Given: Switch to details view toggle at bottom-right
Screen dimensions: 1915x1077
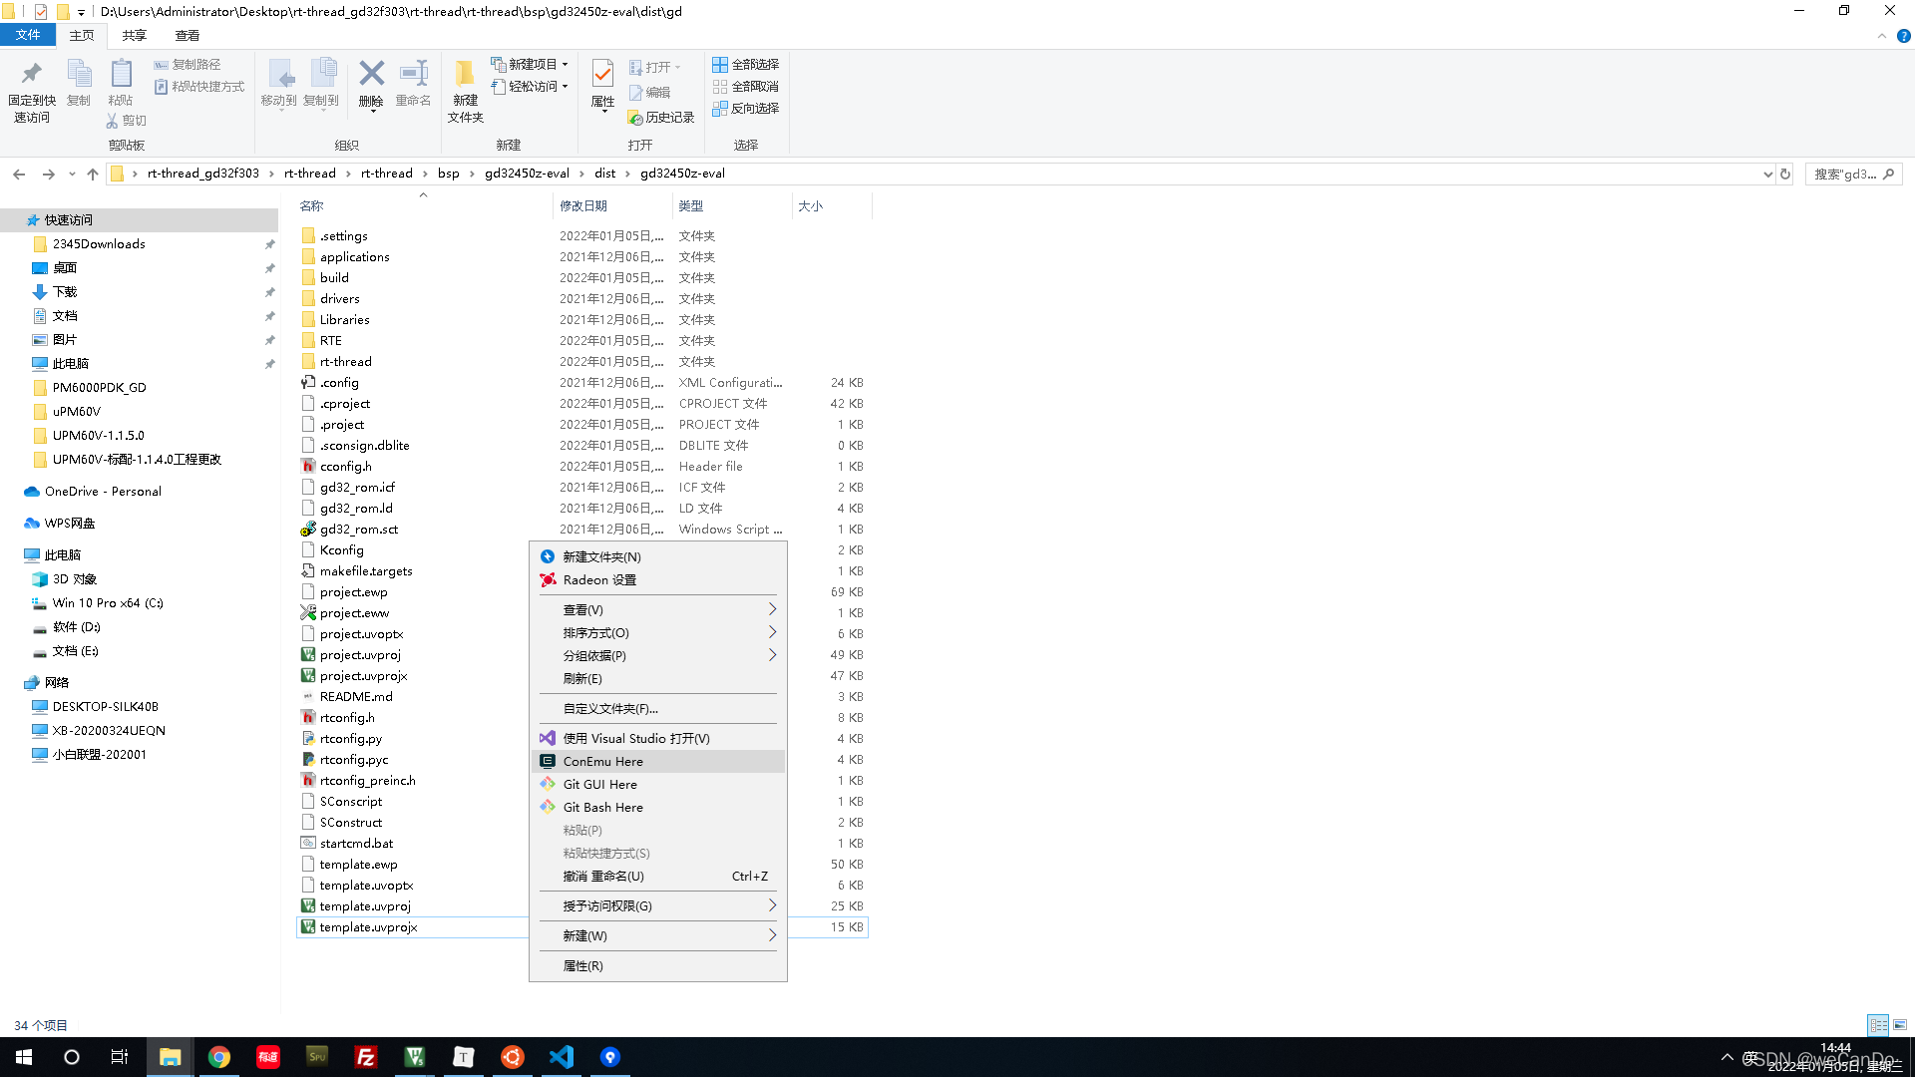Looking at the screenshot, I should coord(1878,1025).
